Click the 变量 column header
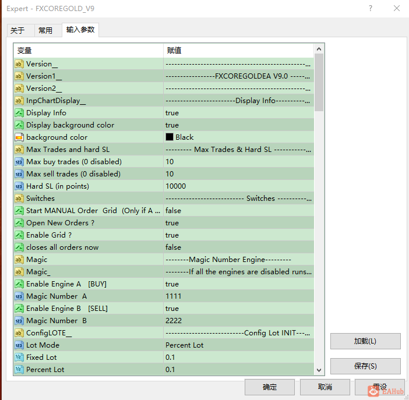This screenshot has height=400, width=409. click(89, 50)
